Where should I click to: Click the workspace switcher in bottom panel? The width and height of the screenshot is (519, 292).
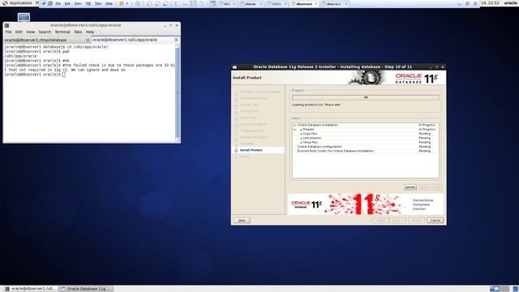[500, 289]
